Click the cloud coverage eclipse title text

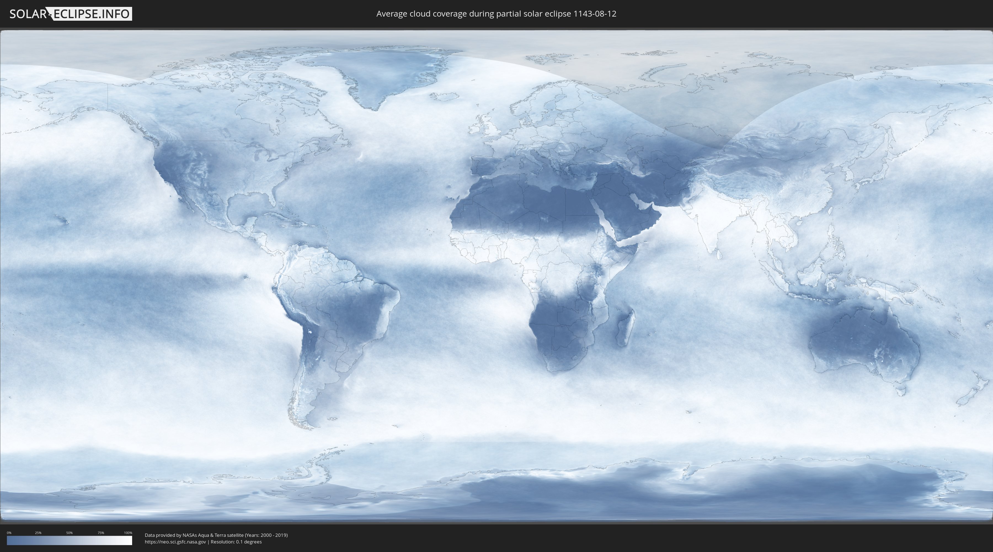click(x=496, y=14)
